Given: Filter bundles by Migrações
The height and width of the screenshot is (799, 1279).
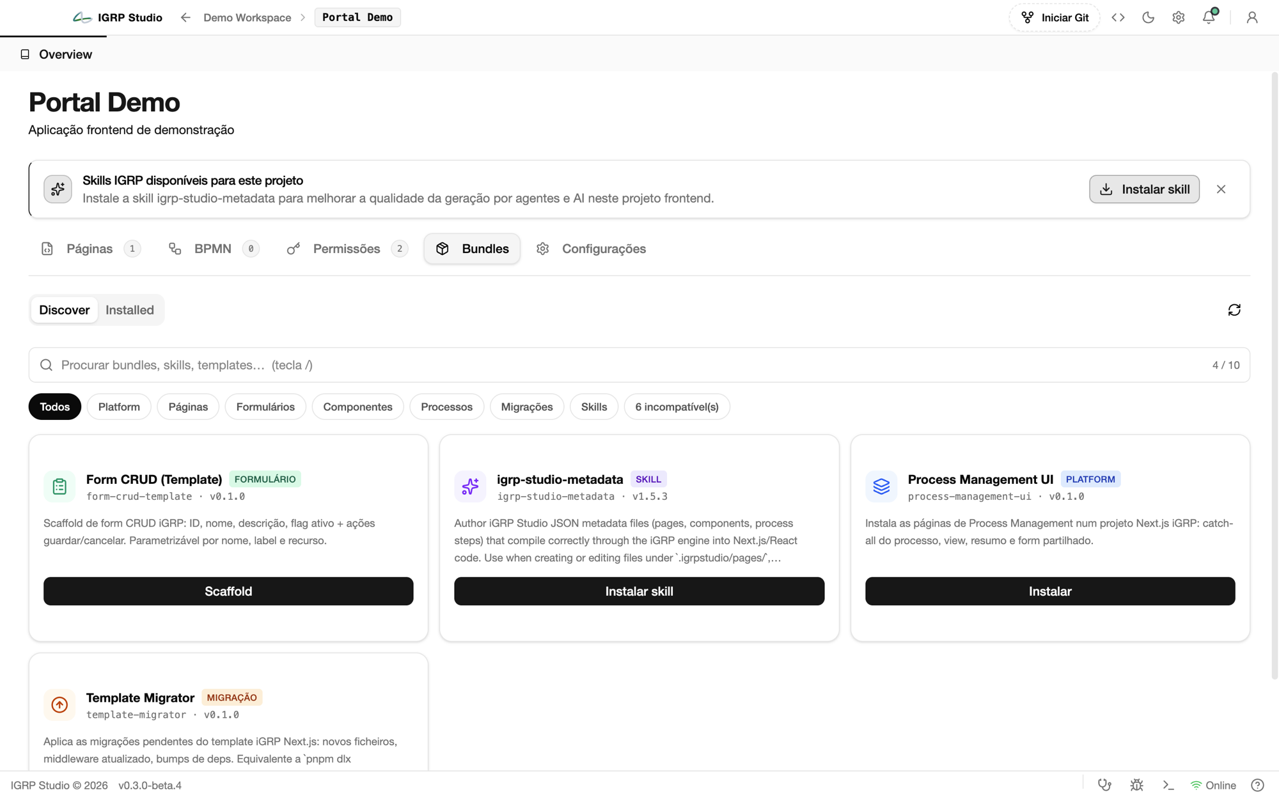Looking at the screenshot, I should (527, 407).
